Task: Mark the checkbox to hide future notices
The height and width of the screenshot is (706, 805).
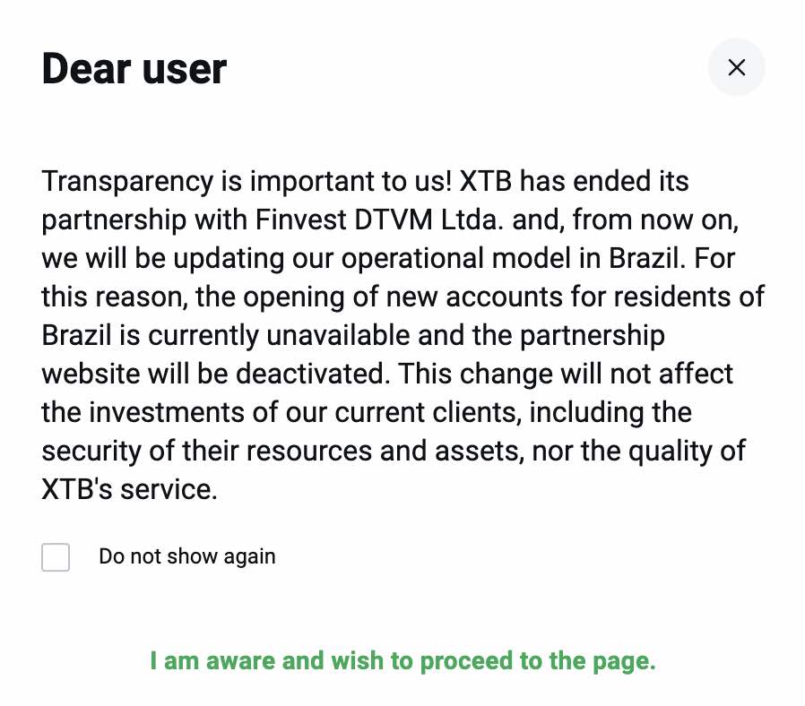Action: point(56,557)
